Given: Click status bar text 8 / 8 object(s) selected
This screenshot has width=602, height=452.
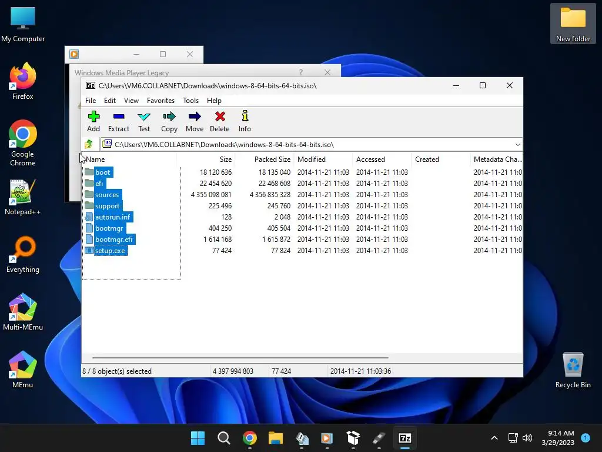Looking at the screenshot, I should tap(117, 371).
